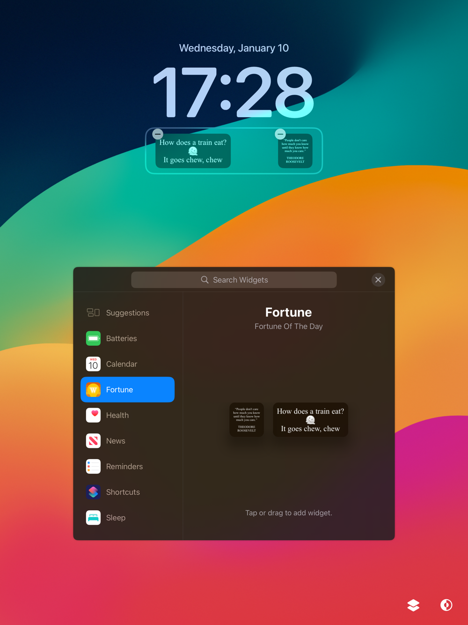Click the Calendar app icon
468x625 pixels.
coord(93,364)
